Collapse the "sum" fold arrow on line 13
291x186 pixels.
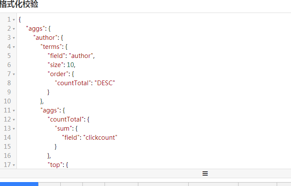14,128
